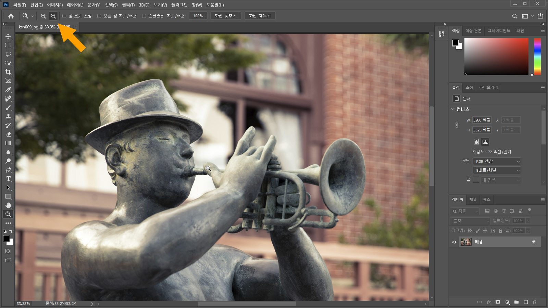Collapse the 캔버스 section
Image resolution: width=548 pixels, height=308 pixels.
click(453, 109)
